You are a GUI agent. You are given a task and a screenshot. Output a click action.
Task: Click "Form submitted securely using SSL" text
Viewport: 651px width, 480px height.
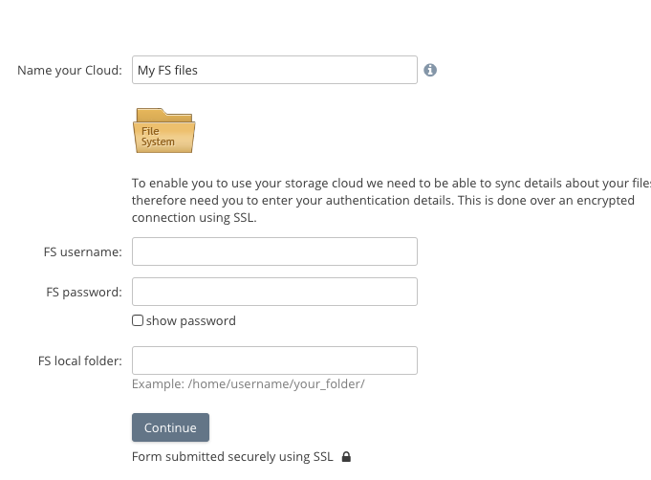(x=232, y=457)
